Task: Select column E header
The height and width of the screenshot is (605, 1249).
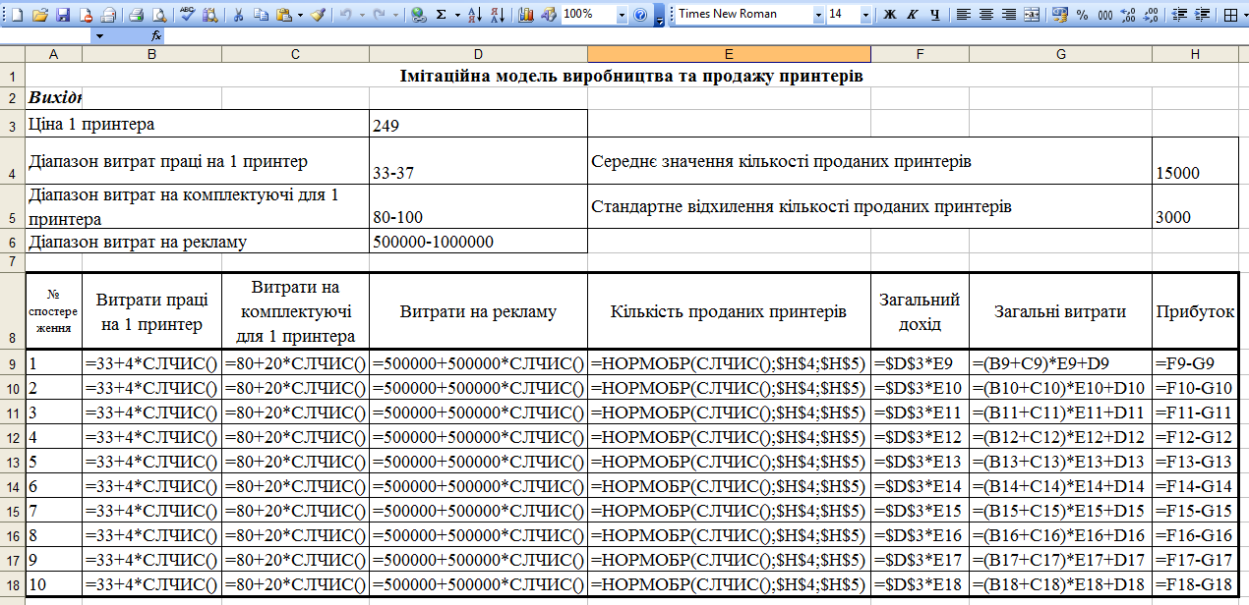Action: tap(729, 54)
